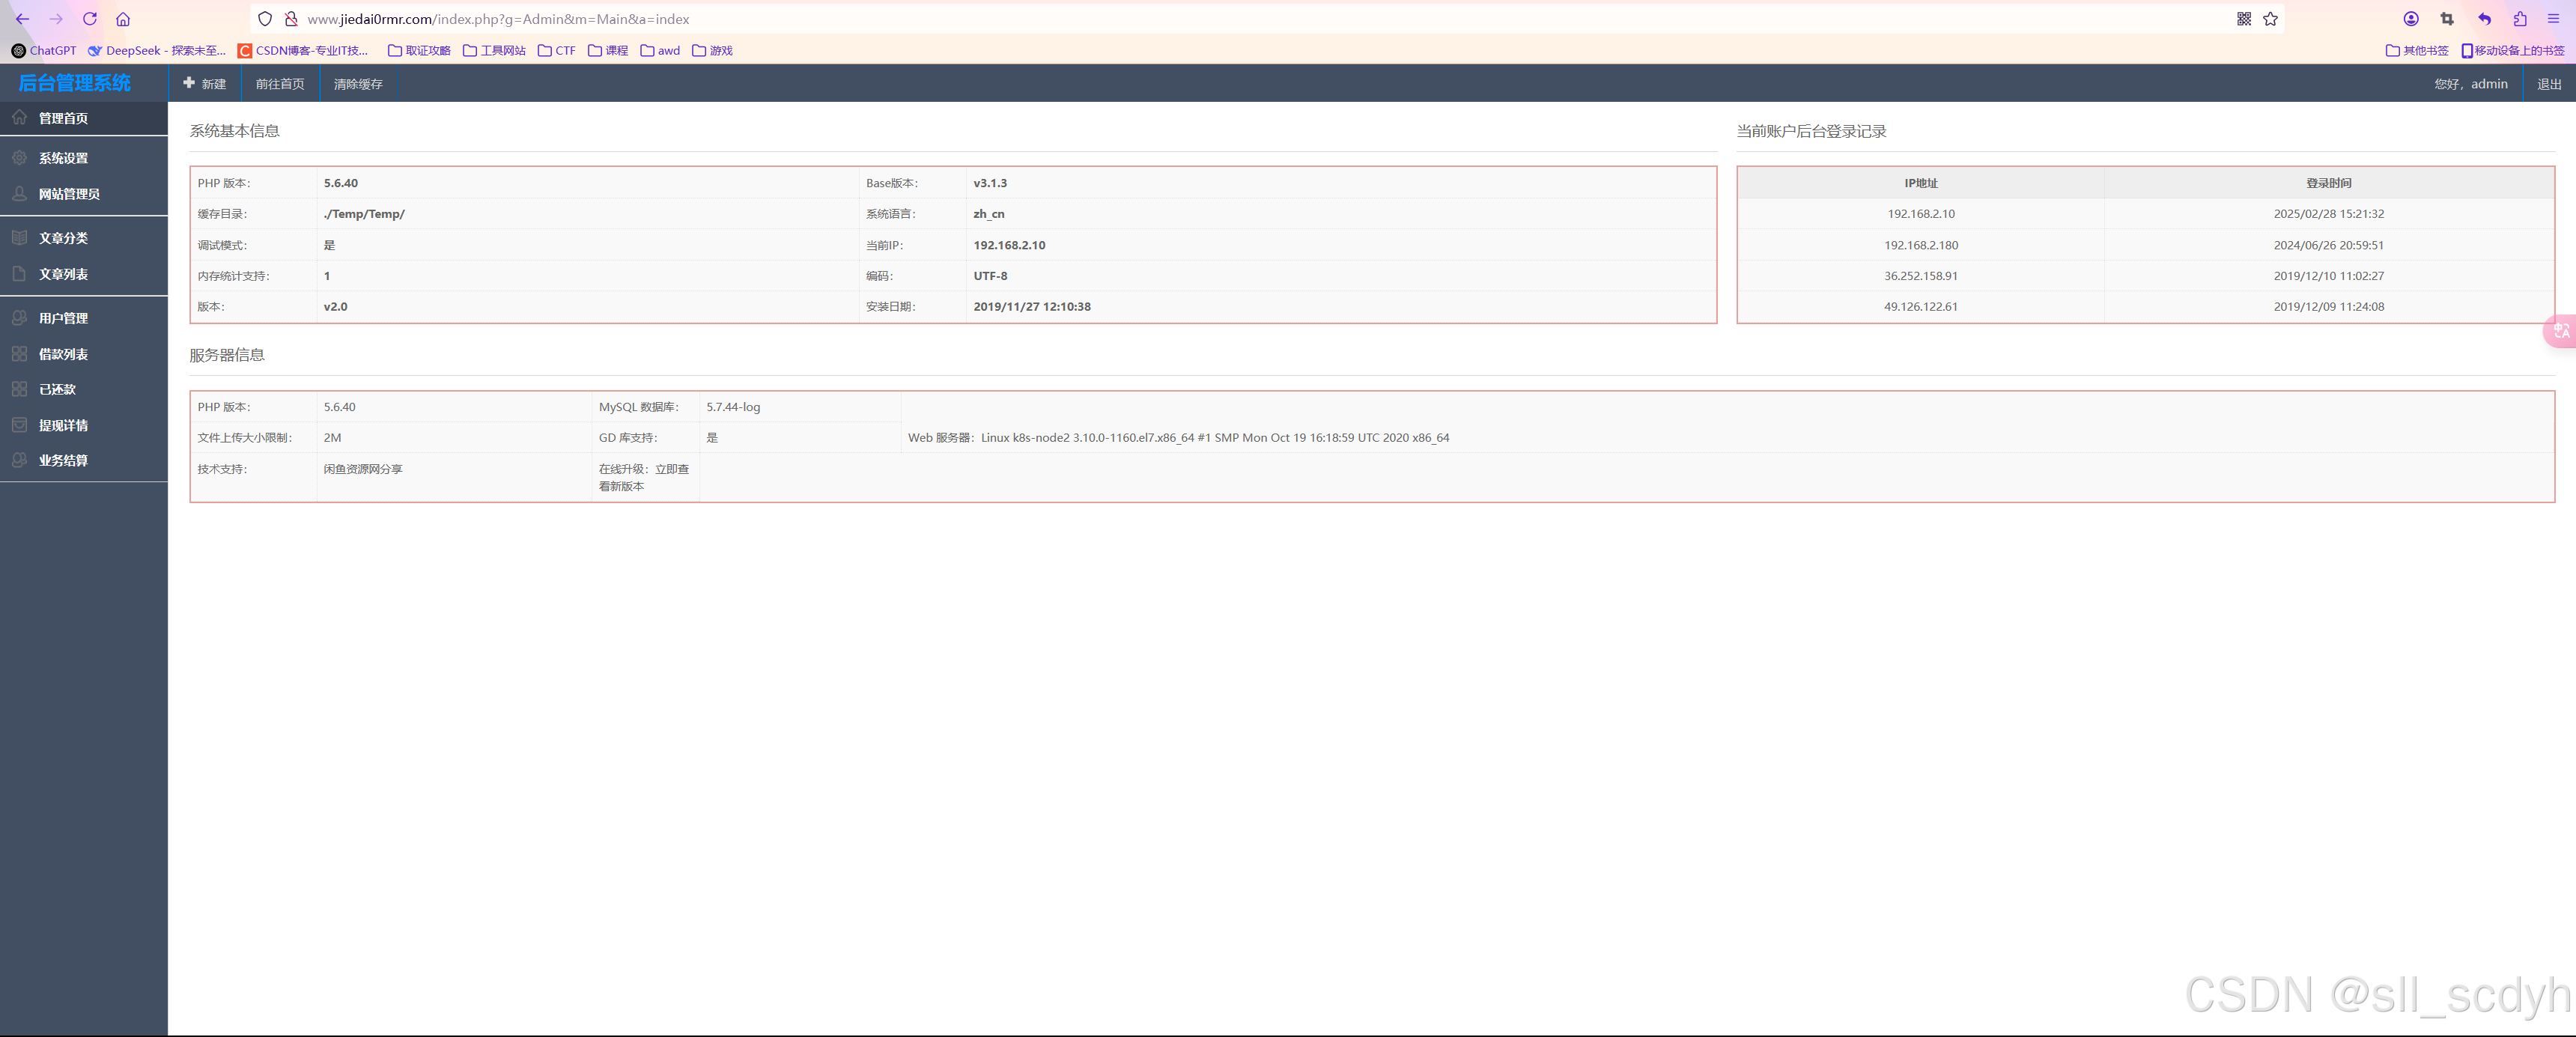The width and height of the screenshot is (2576, 1037).
Task: Open 系统设置 in the sidebar
Action: point(84,158)
